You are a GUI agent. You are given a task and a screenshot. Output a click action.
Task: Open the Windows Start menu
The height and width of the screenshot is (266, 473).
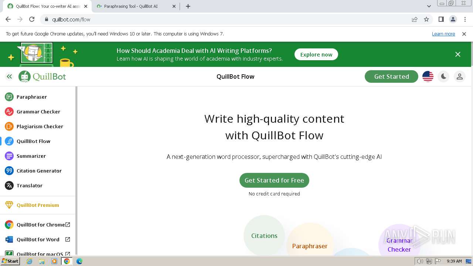point(10,261)
